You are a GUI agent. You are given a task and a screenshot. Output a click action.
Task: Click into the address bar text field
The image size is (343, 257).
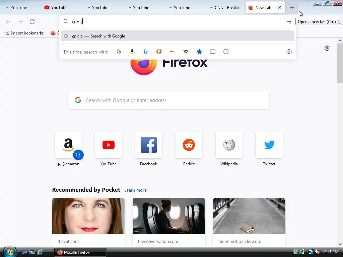[x=177, y=22]
